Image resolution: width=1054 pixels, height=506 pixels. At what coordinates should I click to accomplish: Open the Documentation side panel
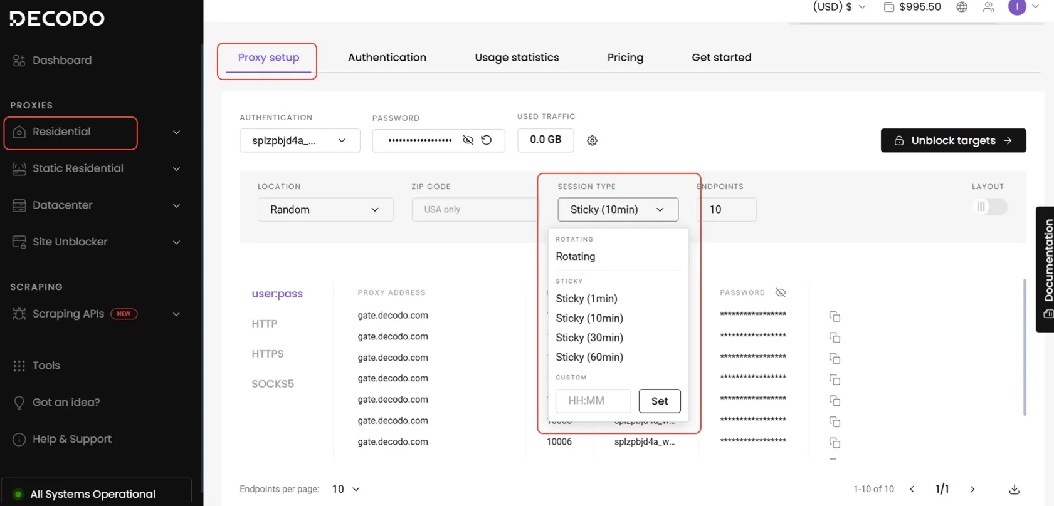click(x=1045, y=269)
